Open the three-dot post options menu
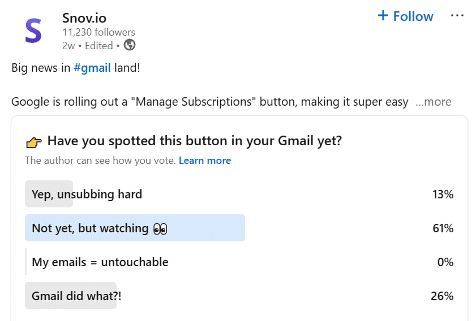This screenshot has width=476, height=321. tap(457, 16)
